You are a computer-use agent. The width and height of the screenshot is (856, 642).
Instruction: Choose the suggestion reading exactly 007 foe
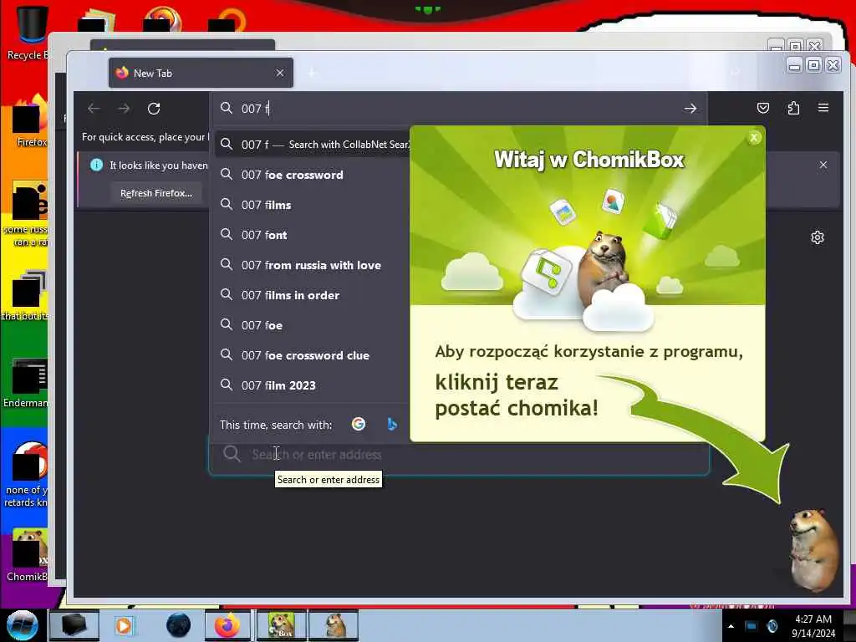coord(311,325)
